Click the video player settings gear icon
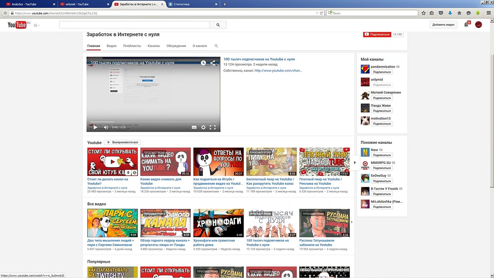 [203, 127]
